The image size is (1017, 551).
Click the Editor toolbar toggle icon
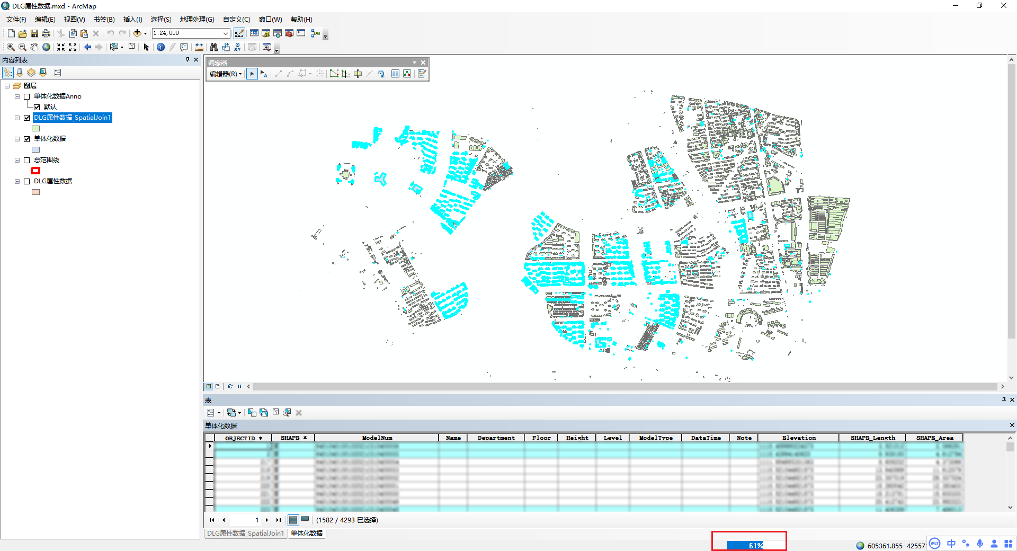click(x=239, y=33)
